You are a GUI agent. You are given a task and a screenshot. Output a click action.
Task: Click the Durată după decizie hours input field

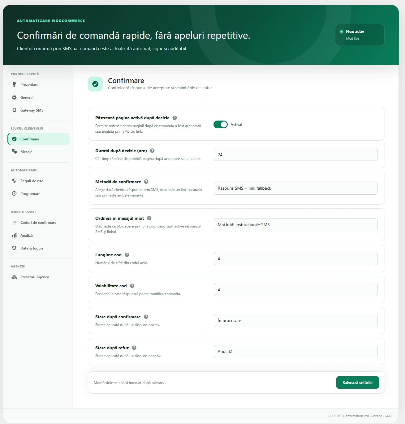(x=295, y=154)
